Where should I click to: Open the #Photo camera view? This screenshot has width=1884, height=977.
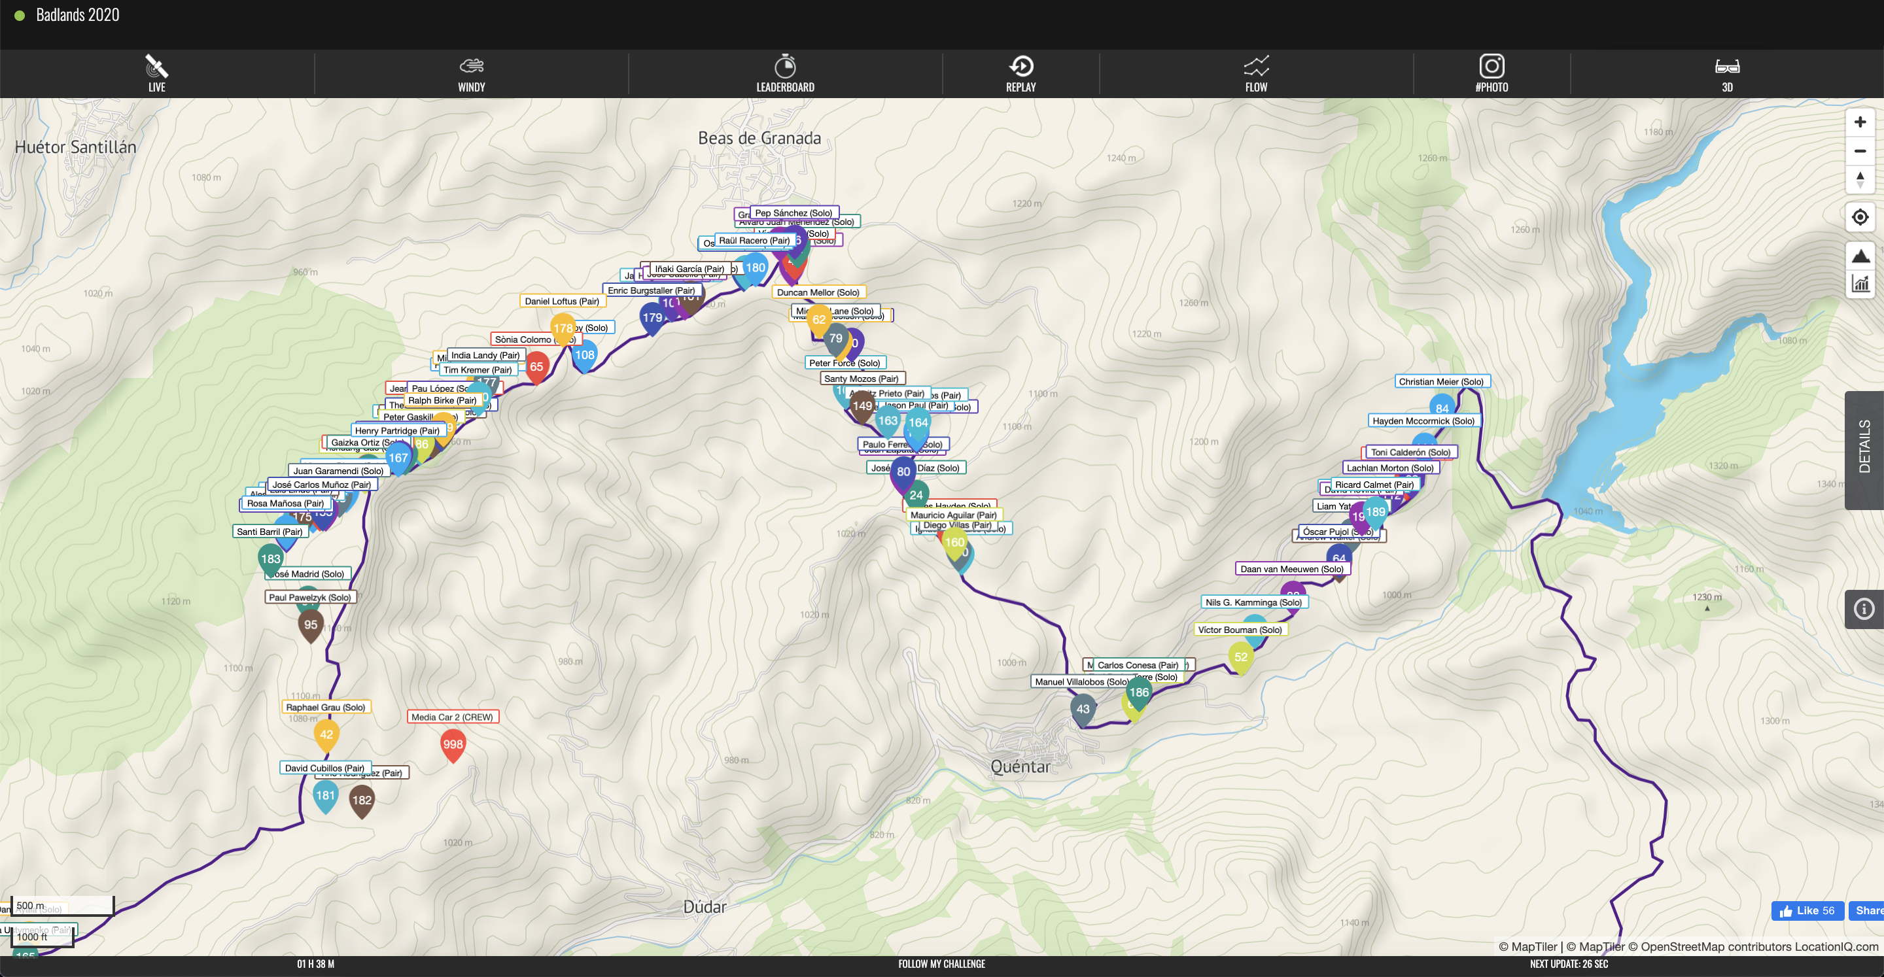[1492, 73]
